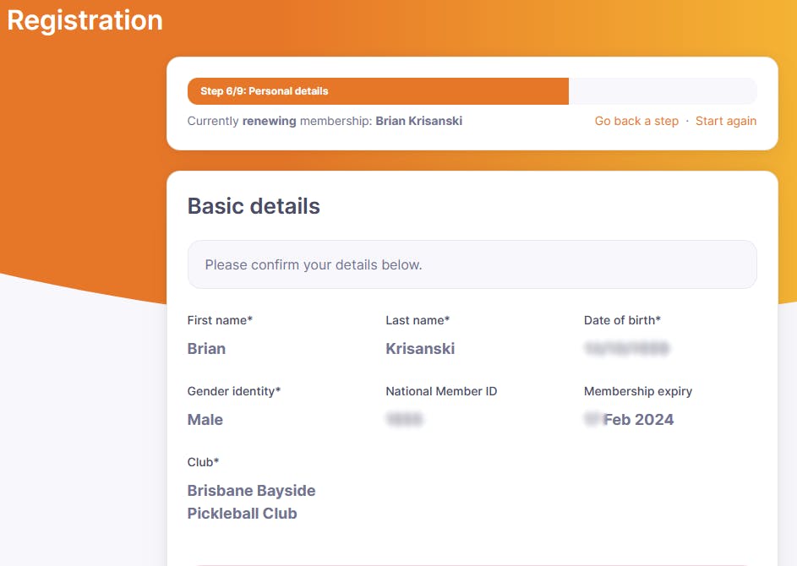Click the "Go back a step" link
This screenshot has width=797, height=566.
click(x=636, y=121)
